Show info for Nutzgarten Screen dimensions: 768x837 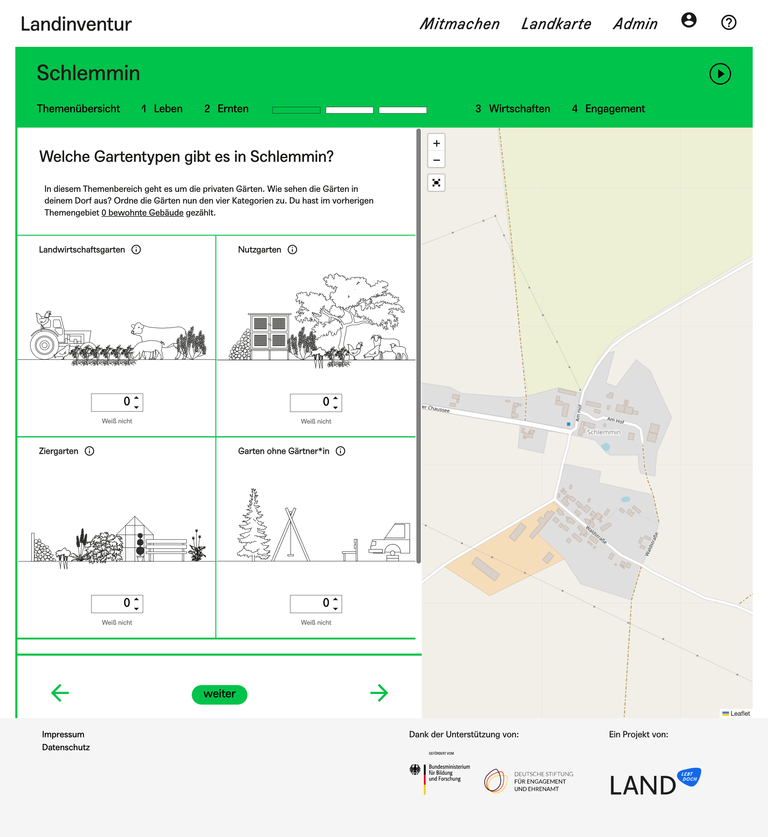click(292, 249)
